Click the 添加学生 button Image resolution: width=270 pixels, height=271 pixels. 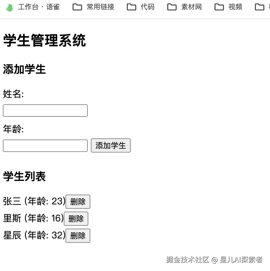[x=110, y=146]
